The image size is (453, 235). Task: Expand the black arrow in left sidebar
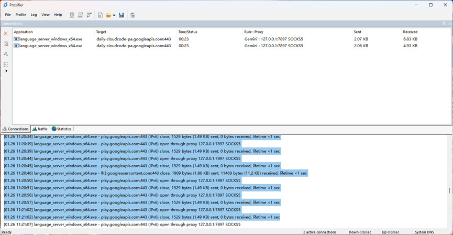tap(6, 71)
